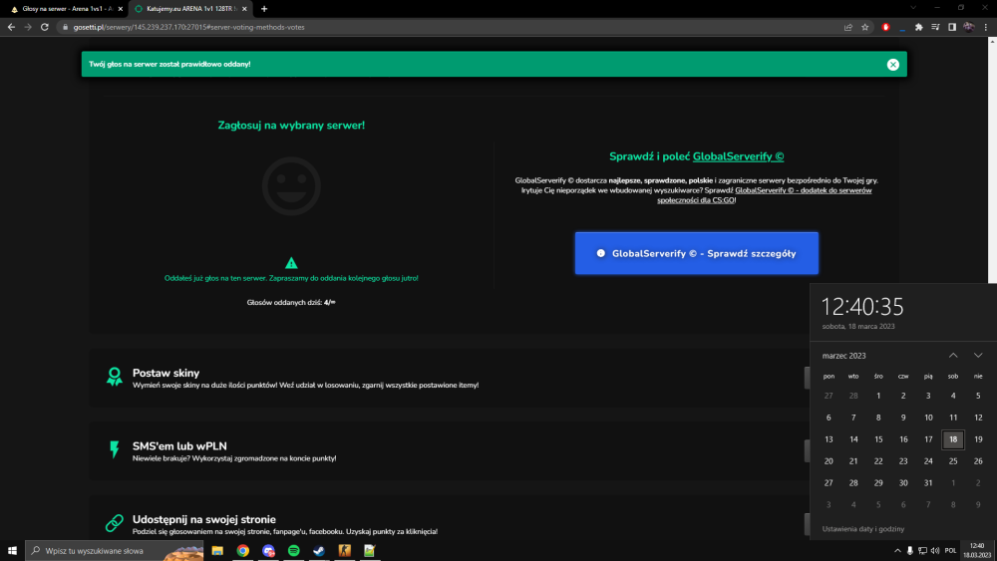Screen dimensions: 997x561
Task: Open the Extensions puzzle menu
Action: click(919, 27)
